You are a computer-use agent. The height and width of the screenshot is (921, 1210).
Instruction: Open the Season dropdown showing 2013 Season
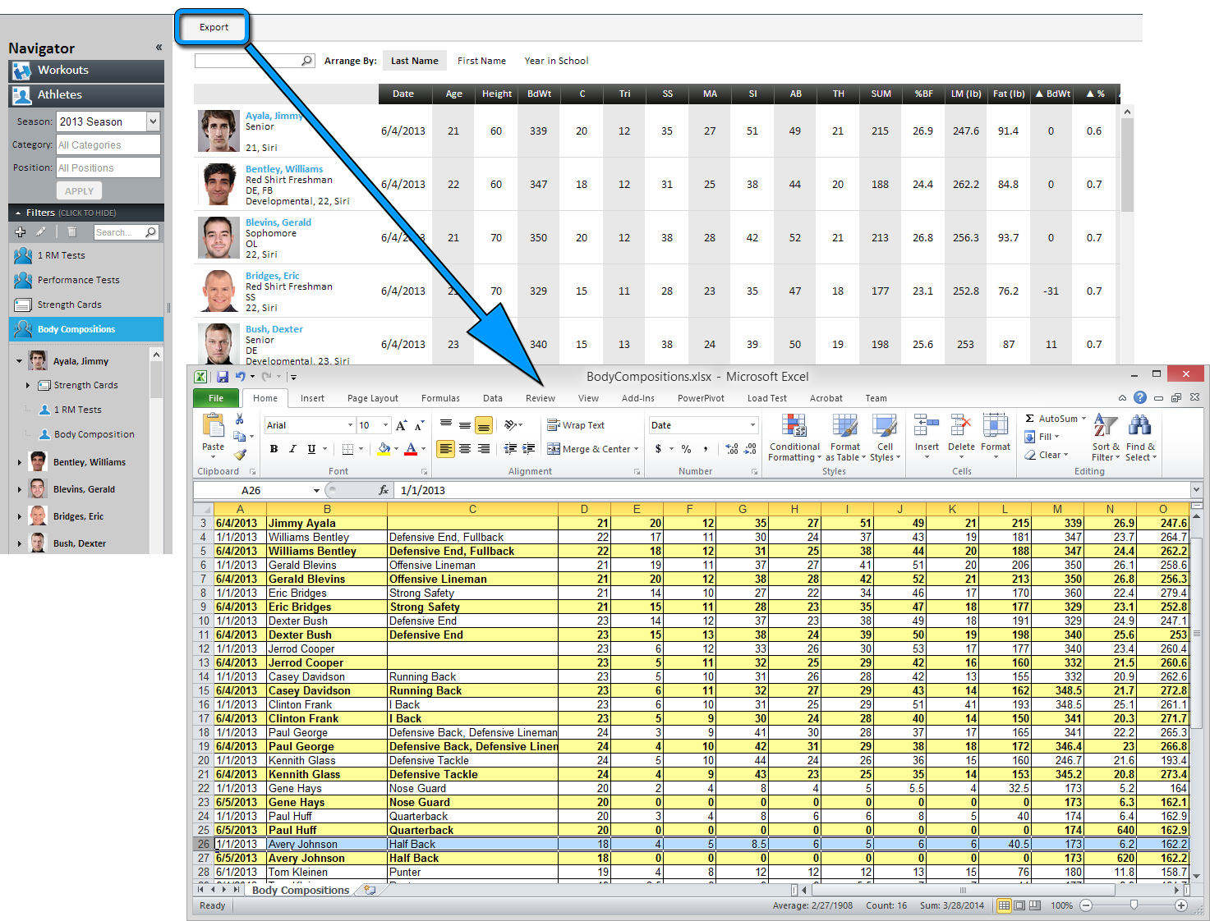(153, 121)
